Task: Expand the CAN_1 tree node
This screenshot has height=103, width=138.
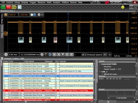Action: 100,72
